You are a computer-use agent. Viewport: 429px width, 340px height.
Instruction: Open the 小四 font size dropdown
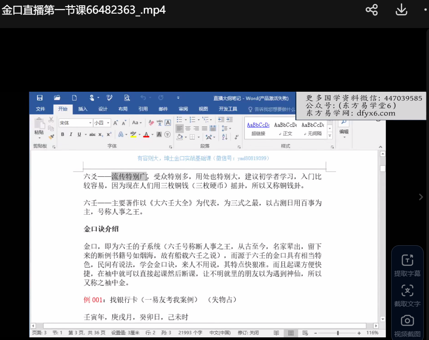pyautogui.click(x=108, y=123)
